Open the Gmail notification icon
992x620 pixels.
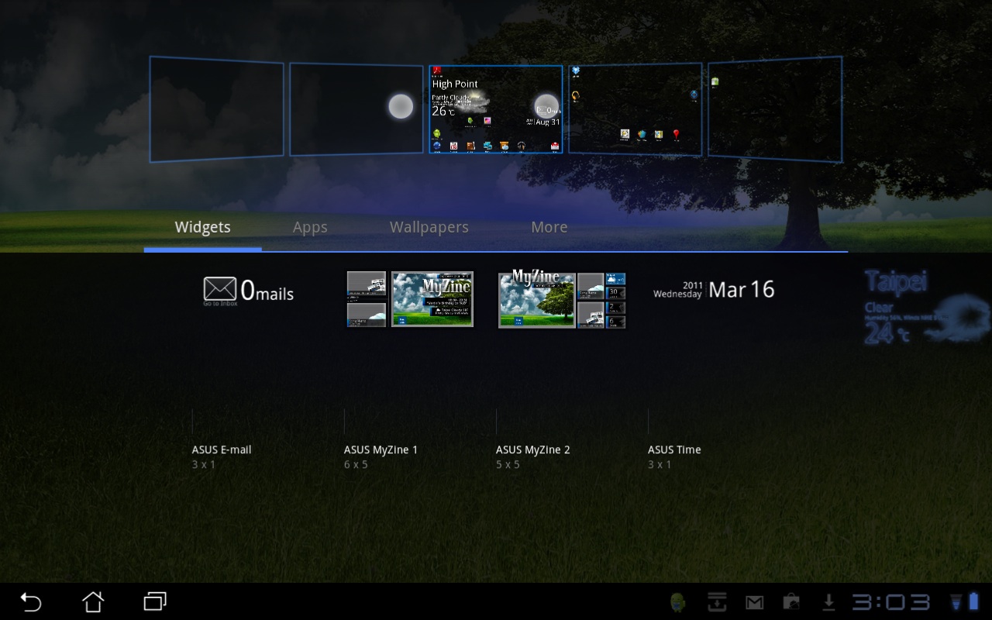[754, 602]
